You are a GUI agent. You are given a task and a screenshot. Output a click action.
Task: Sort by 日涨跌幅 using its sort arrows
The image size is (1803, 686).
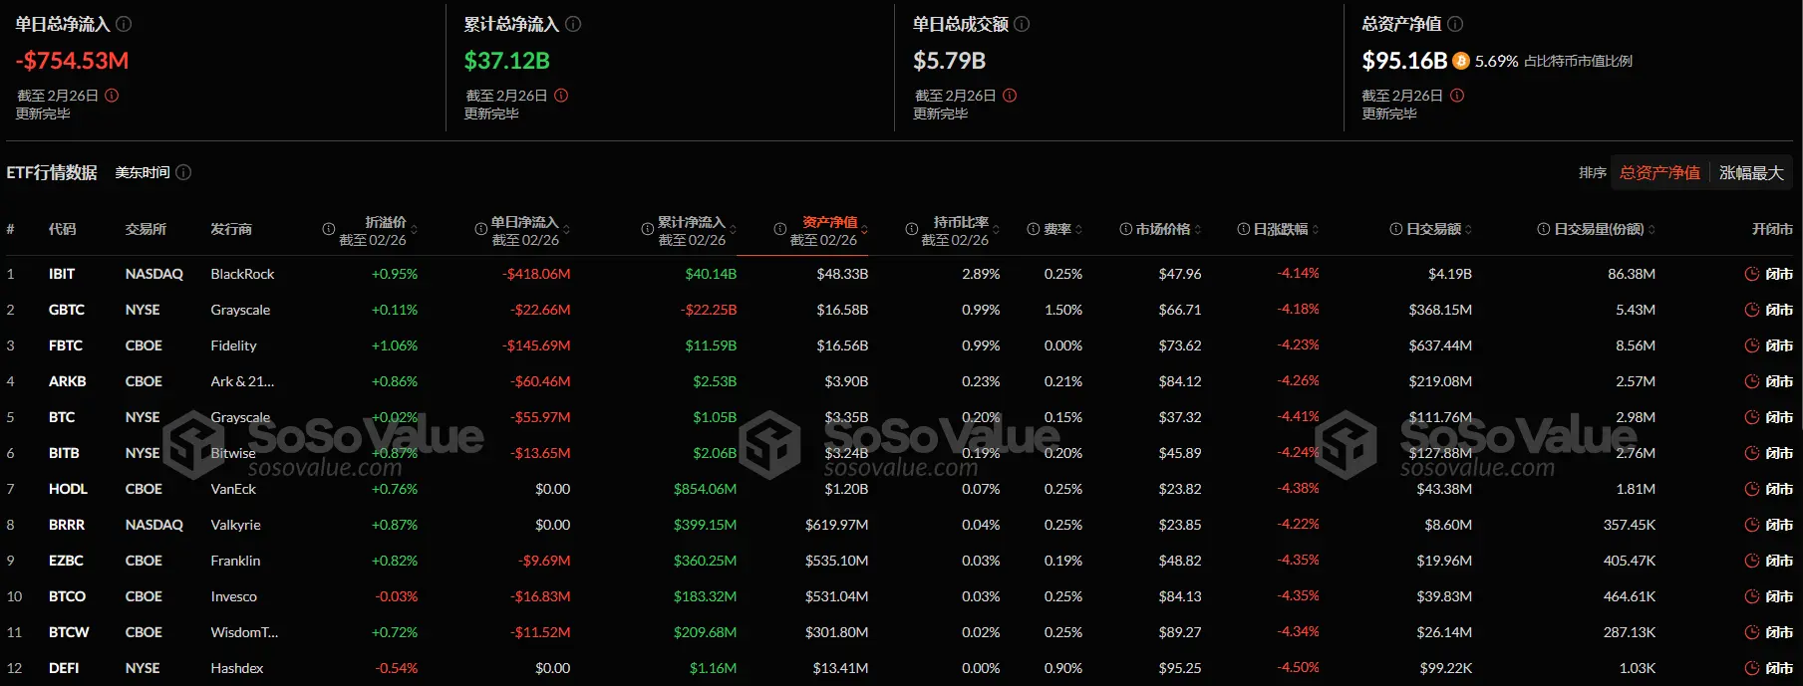pyautogui.click(x=1315, y=230)
